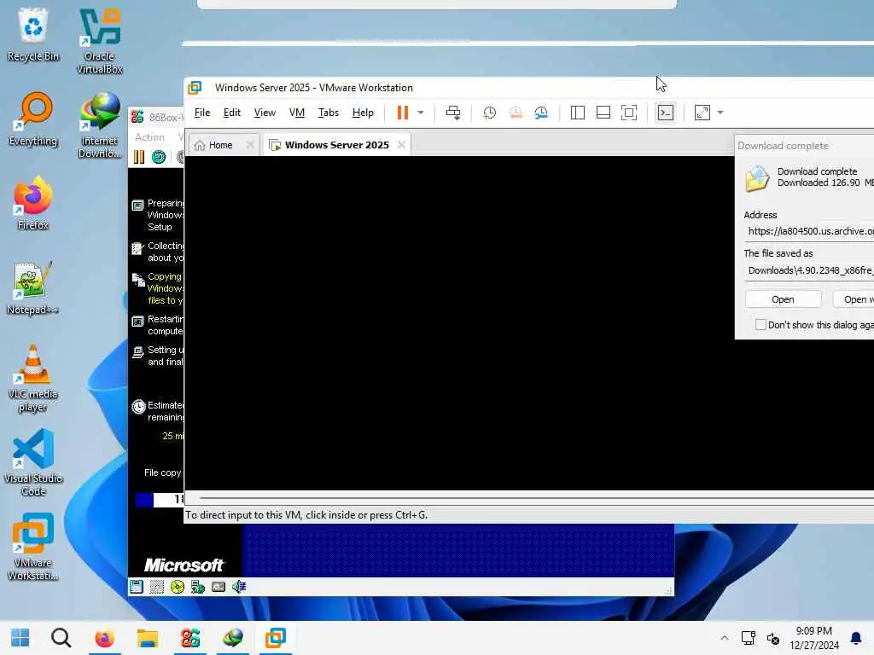874x655 pixels.
Task: Open the snapshot manager icon
Action: click(541, 113)
